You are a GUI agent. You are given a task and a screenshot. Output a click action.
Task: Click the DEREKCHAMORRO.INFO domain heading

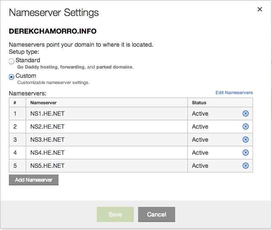pos(53,31)
